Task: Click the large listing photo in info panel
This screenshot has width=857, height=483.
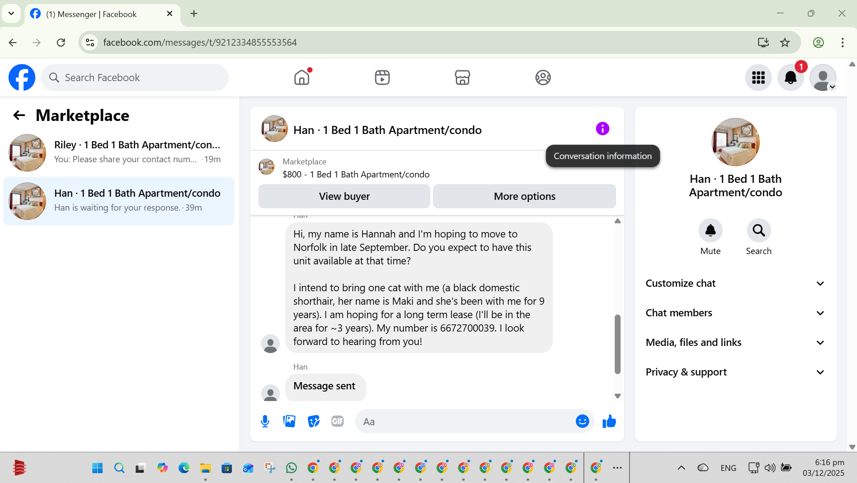Action: (x=736, y=142)
